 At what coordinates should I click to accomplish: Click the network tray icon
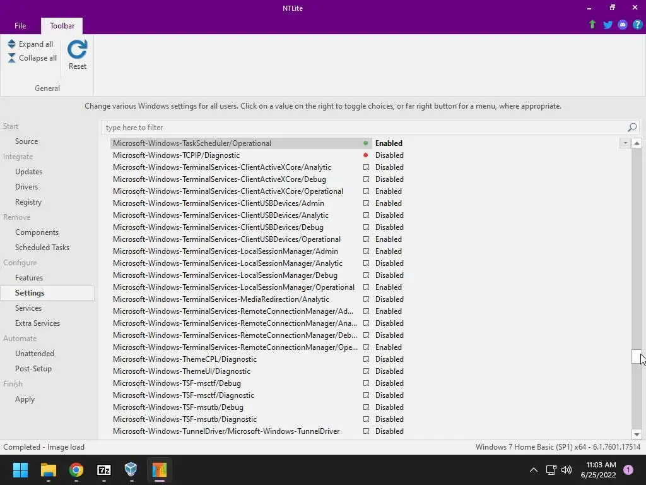coord(551,470)
